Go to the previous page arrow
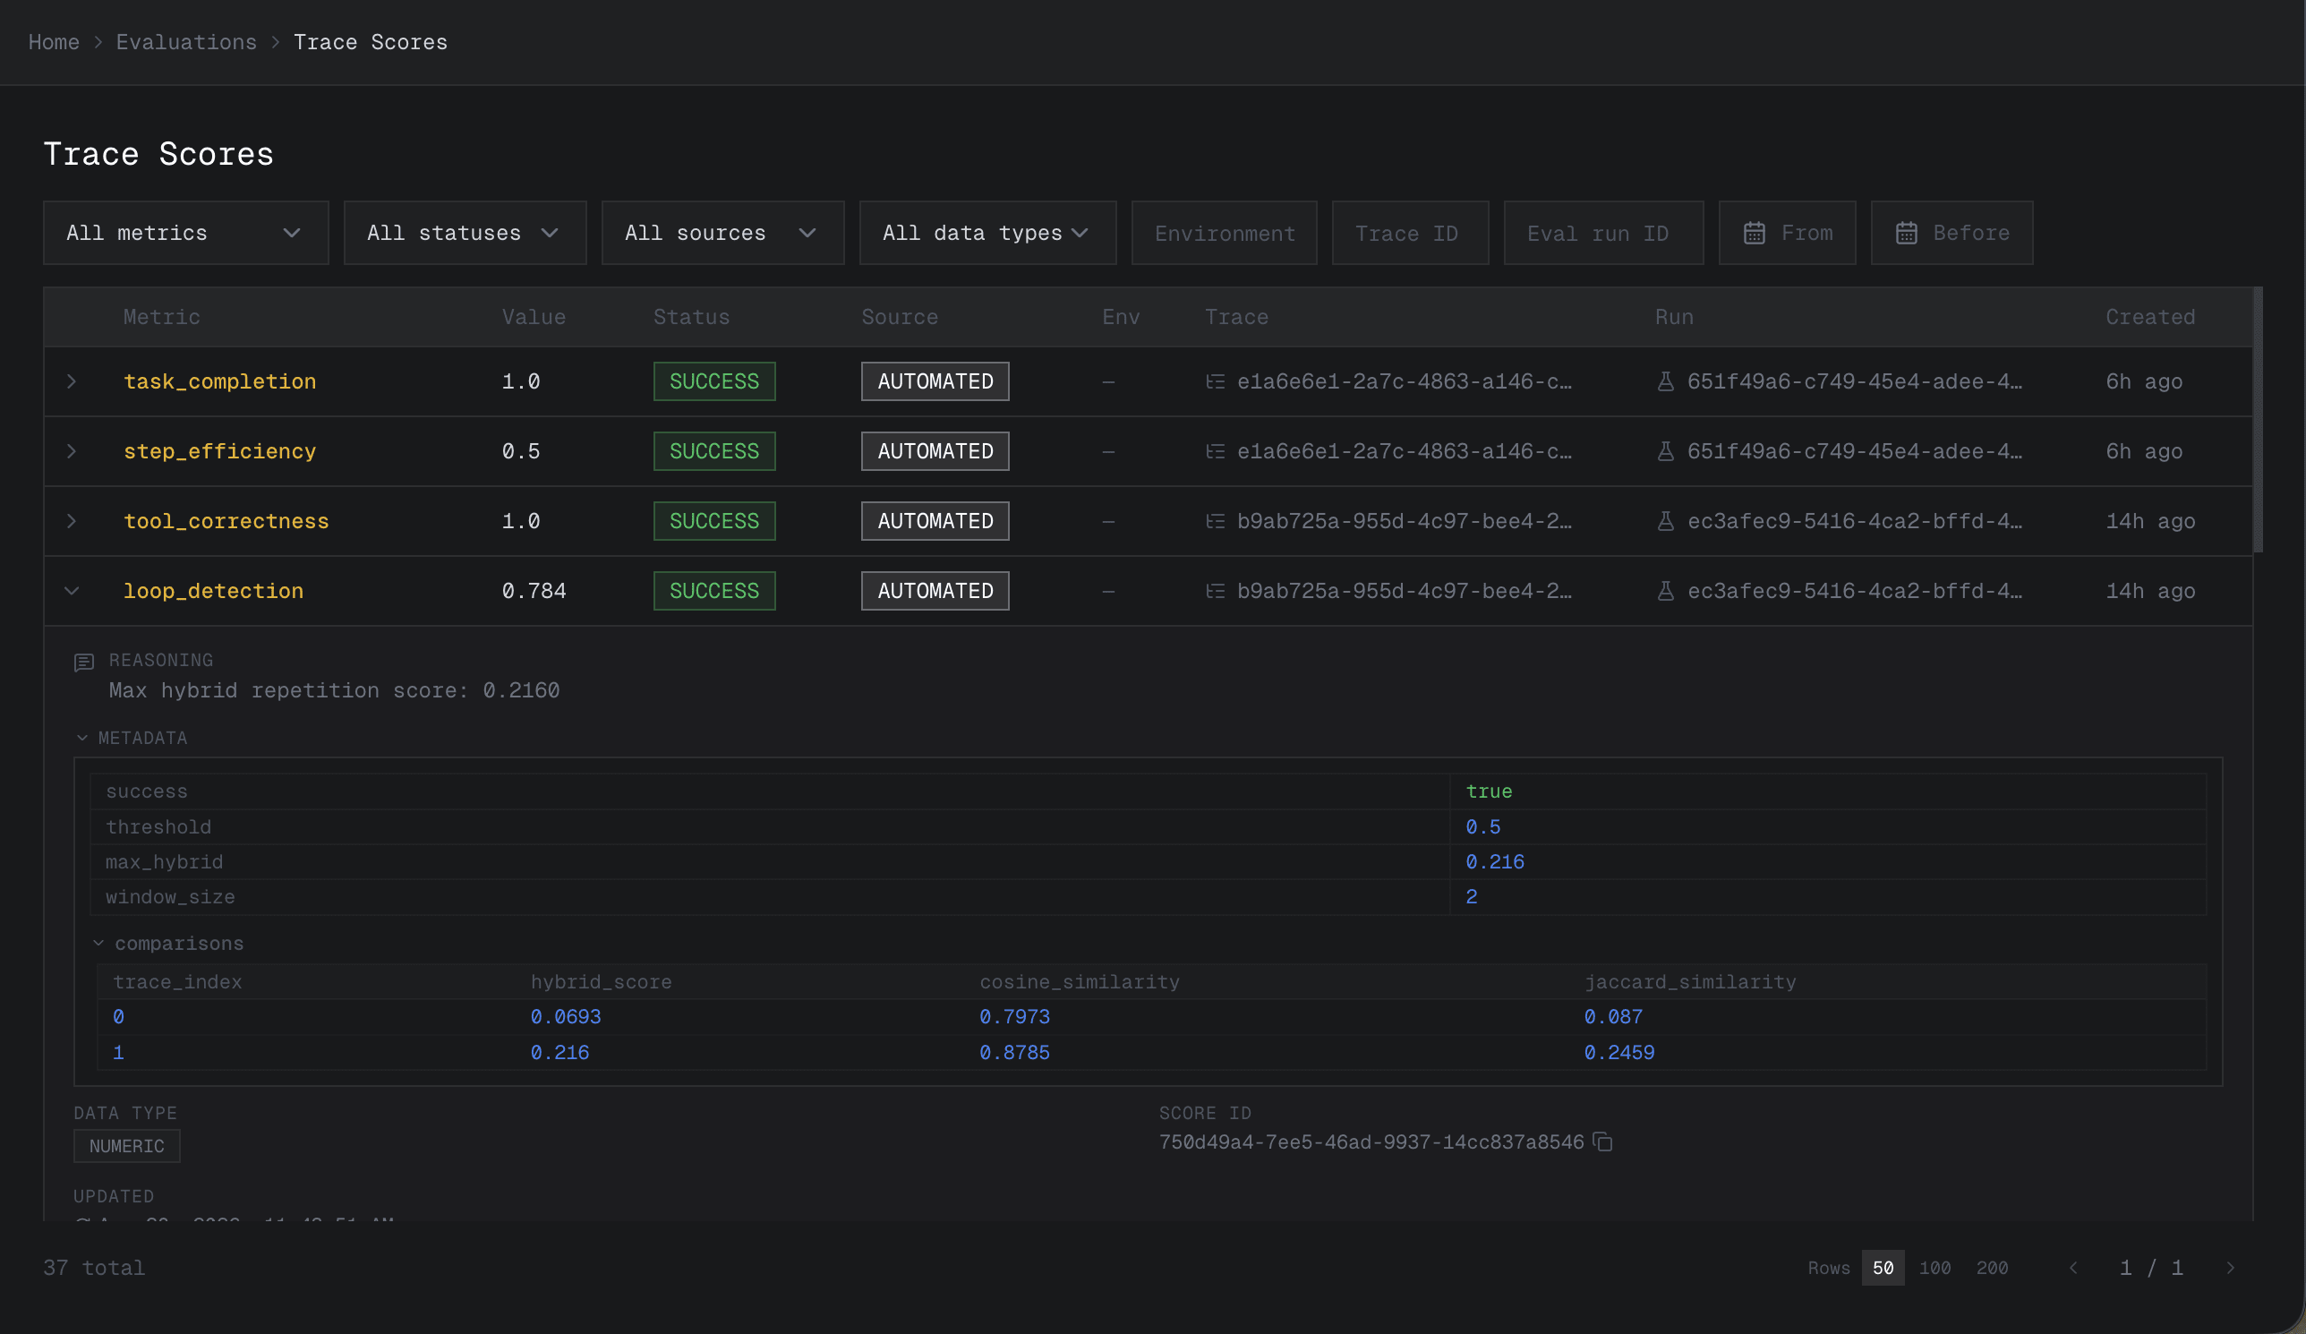Image resolution: width=2306 pixels, height=1334 pixels. coord(2073,1267)
